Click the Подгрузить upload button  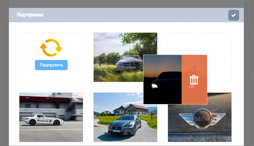[x=51, y=65]
